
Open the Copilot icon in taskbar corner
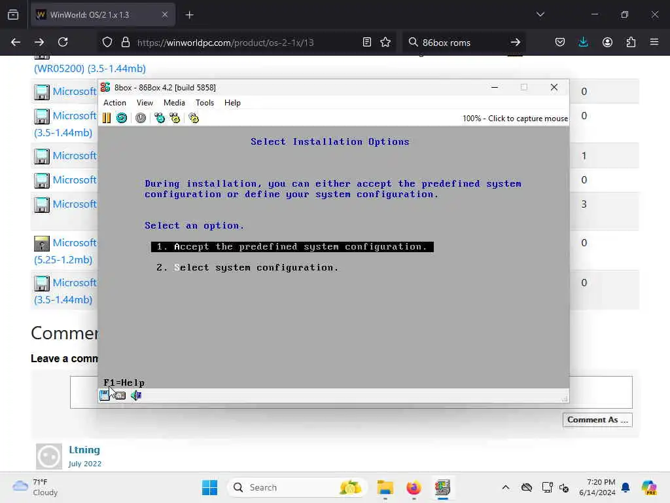point(650,487)
